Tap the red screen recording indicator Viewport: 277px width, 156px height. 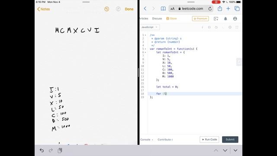click(216, 2)
